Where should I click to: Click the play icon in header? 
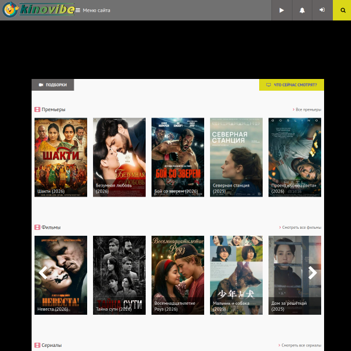(x=281, y=11)
